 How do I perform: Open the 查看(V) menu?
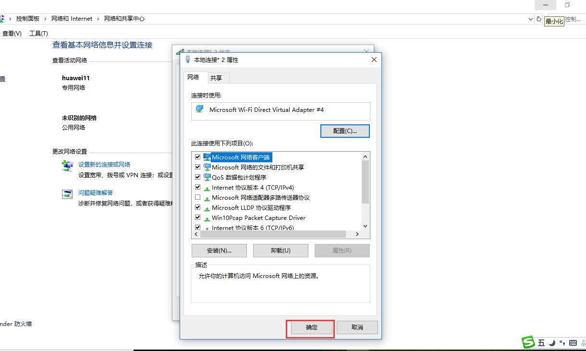(x=12, y=34)
